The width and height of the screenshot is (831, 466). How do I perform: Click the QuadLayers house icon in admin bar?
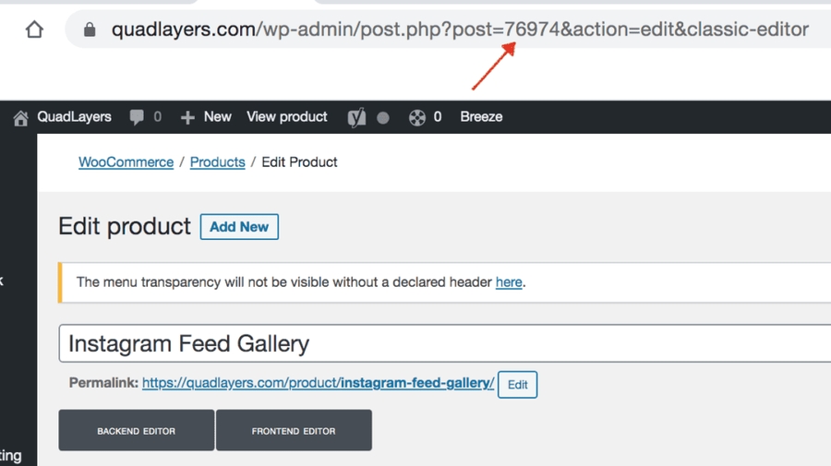(x=20, y=117)
